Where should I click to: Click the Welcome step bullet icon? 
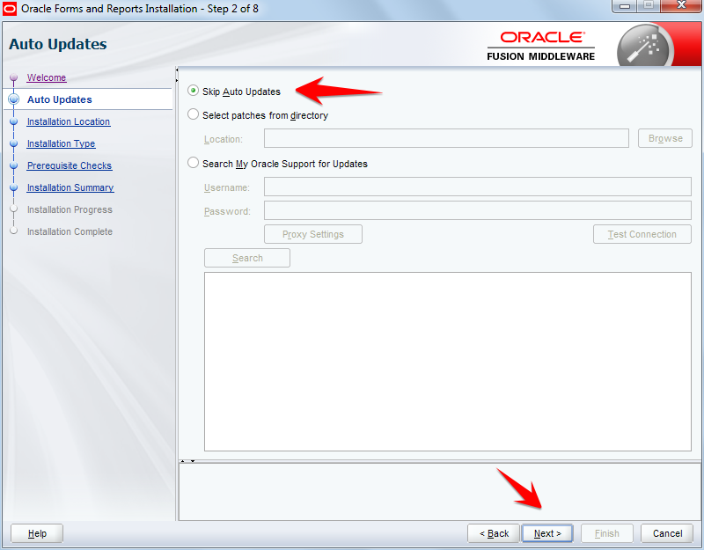pyautogui.click(x=13, y=77)
